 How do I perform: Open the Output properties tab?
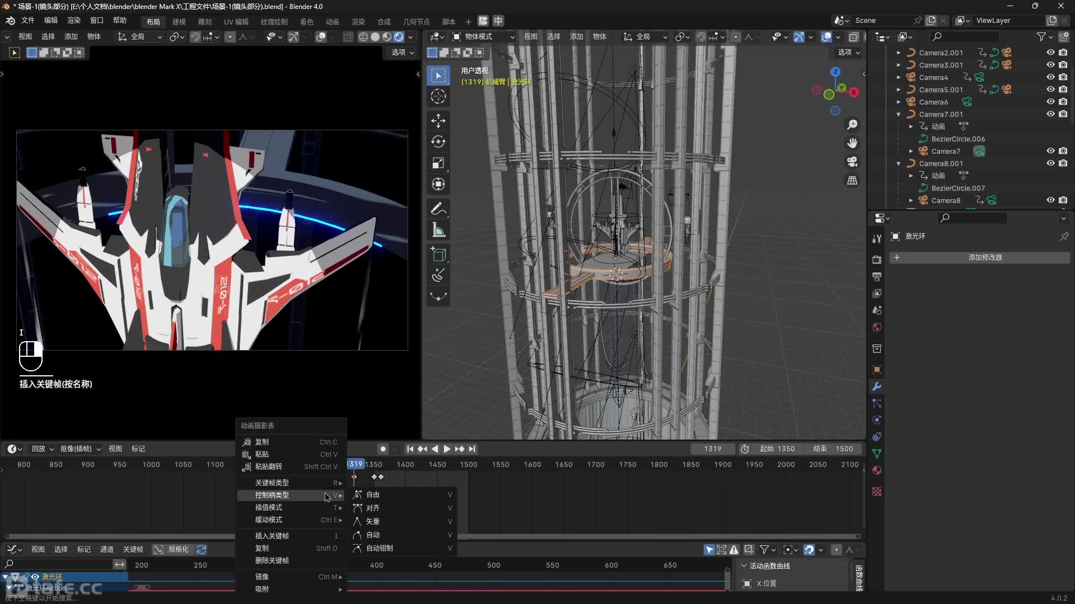pyautogui.click(x=877, y=276)
